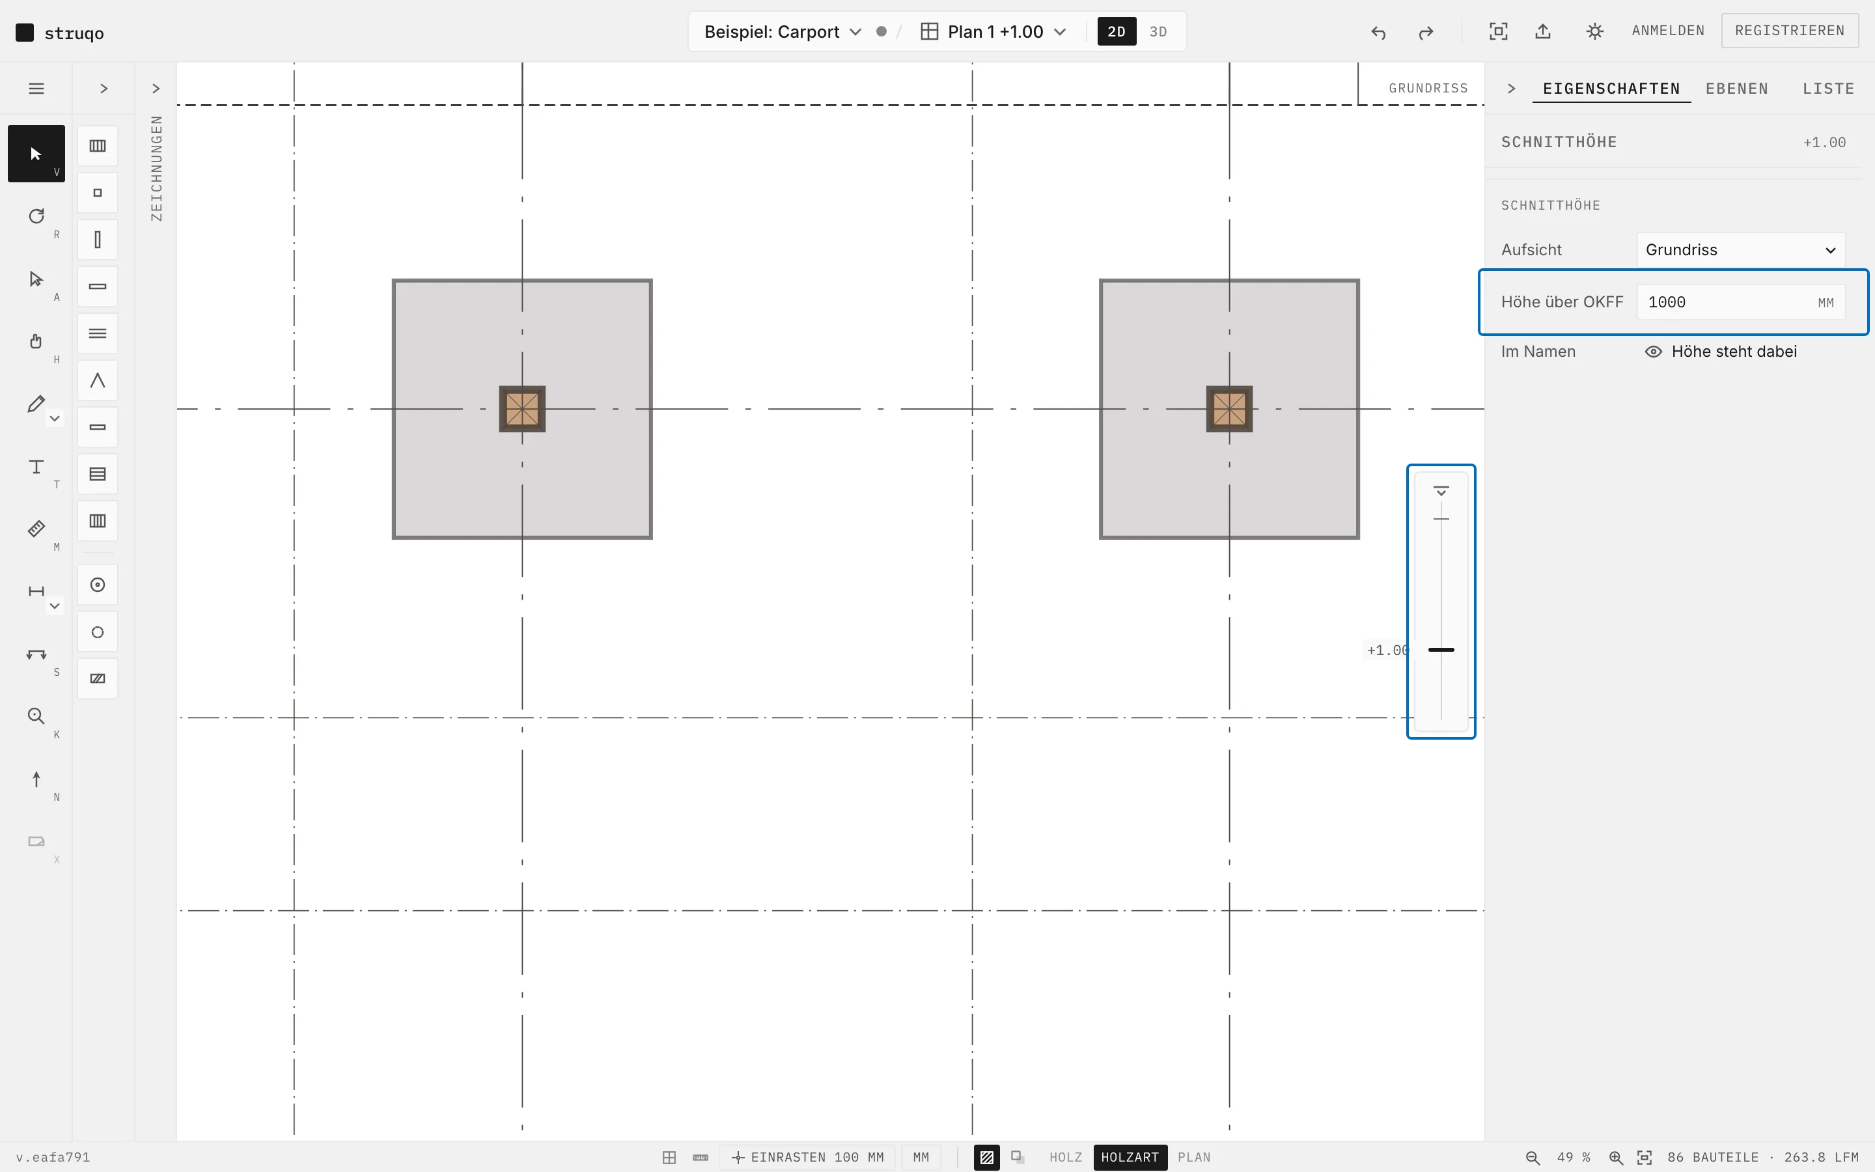Open the EIGENSCHAFTEN tab
Viewport: 1875px width, 1172px height.
(x=1611, y=89)
